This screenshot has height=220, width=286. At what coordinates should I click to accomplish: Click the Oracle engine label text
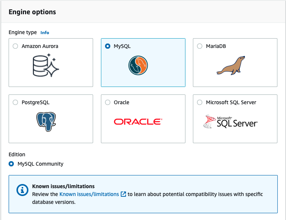[x=122, y=102]
